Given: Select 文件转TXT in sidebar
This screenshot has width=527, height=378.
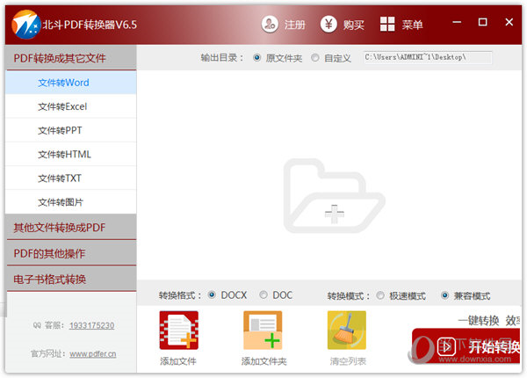Looking at the screenshot, I should point(71,178).
